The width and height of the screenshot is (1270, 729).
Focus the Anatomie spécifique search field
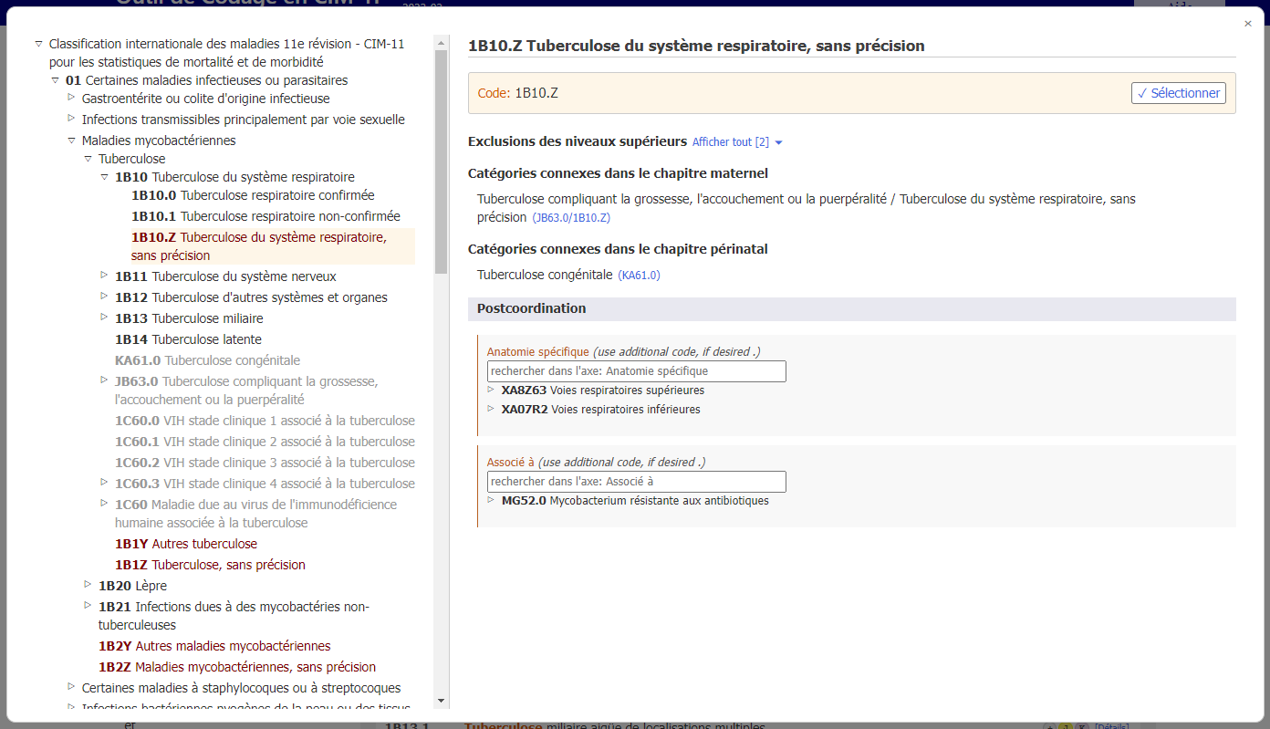point(636,371)
